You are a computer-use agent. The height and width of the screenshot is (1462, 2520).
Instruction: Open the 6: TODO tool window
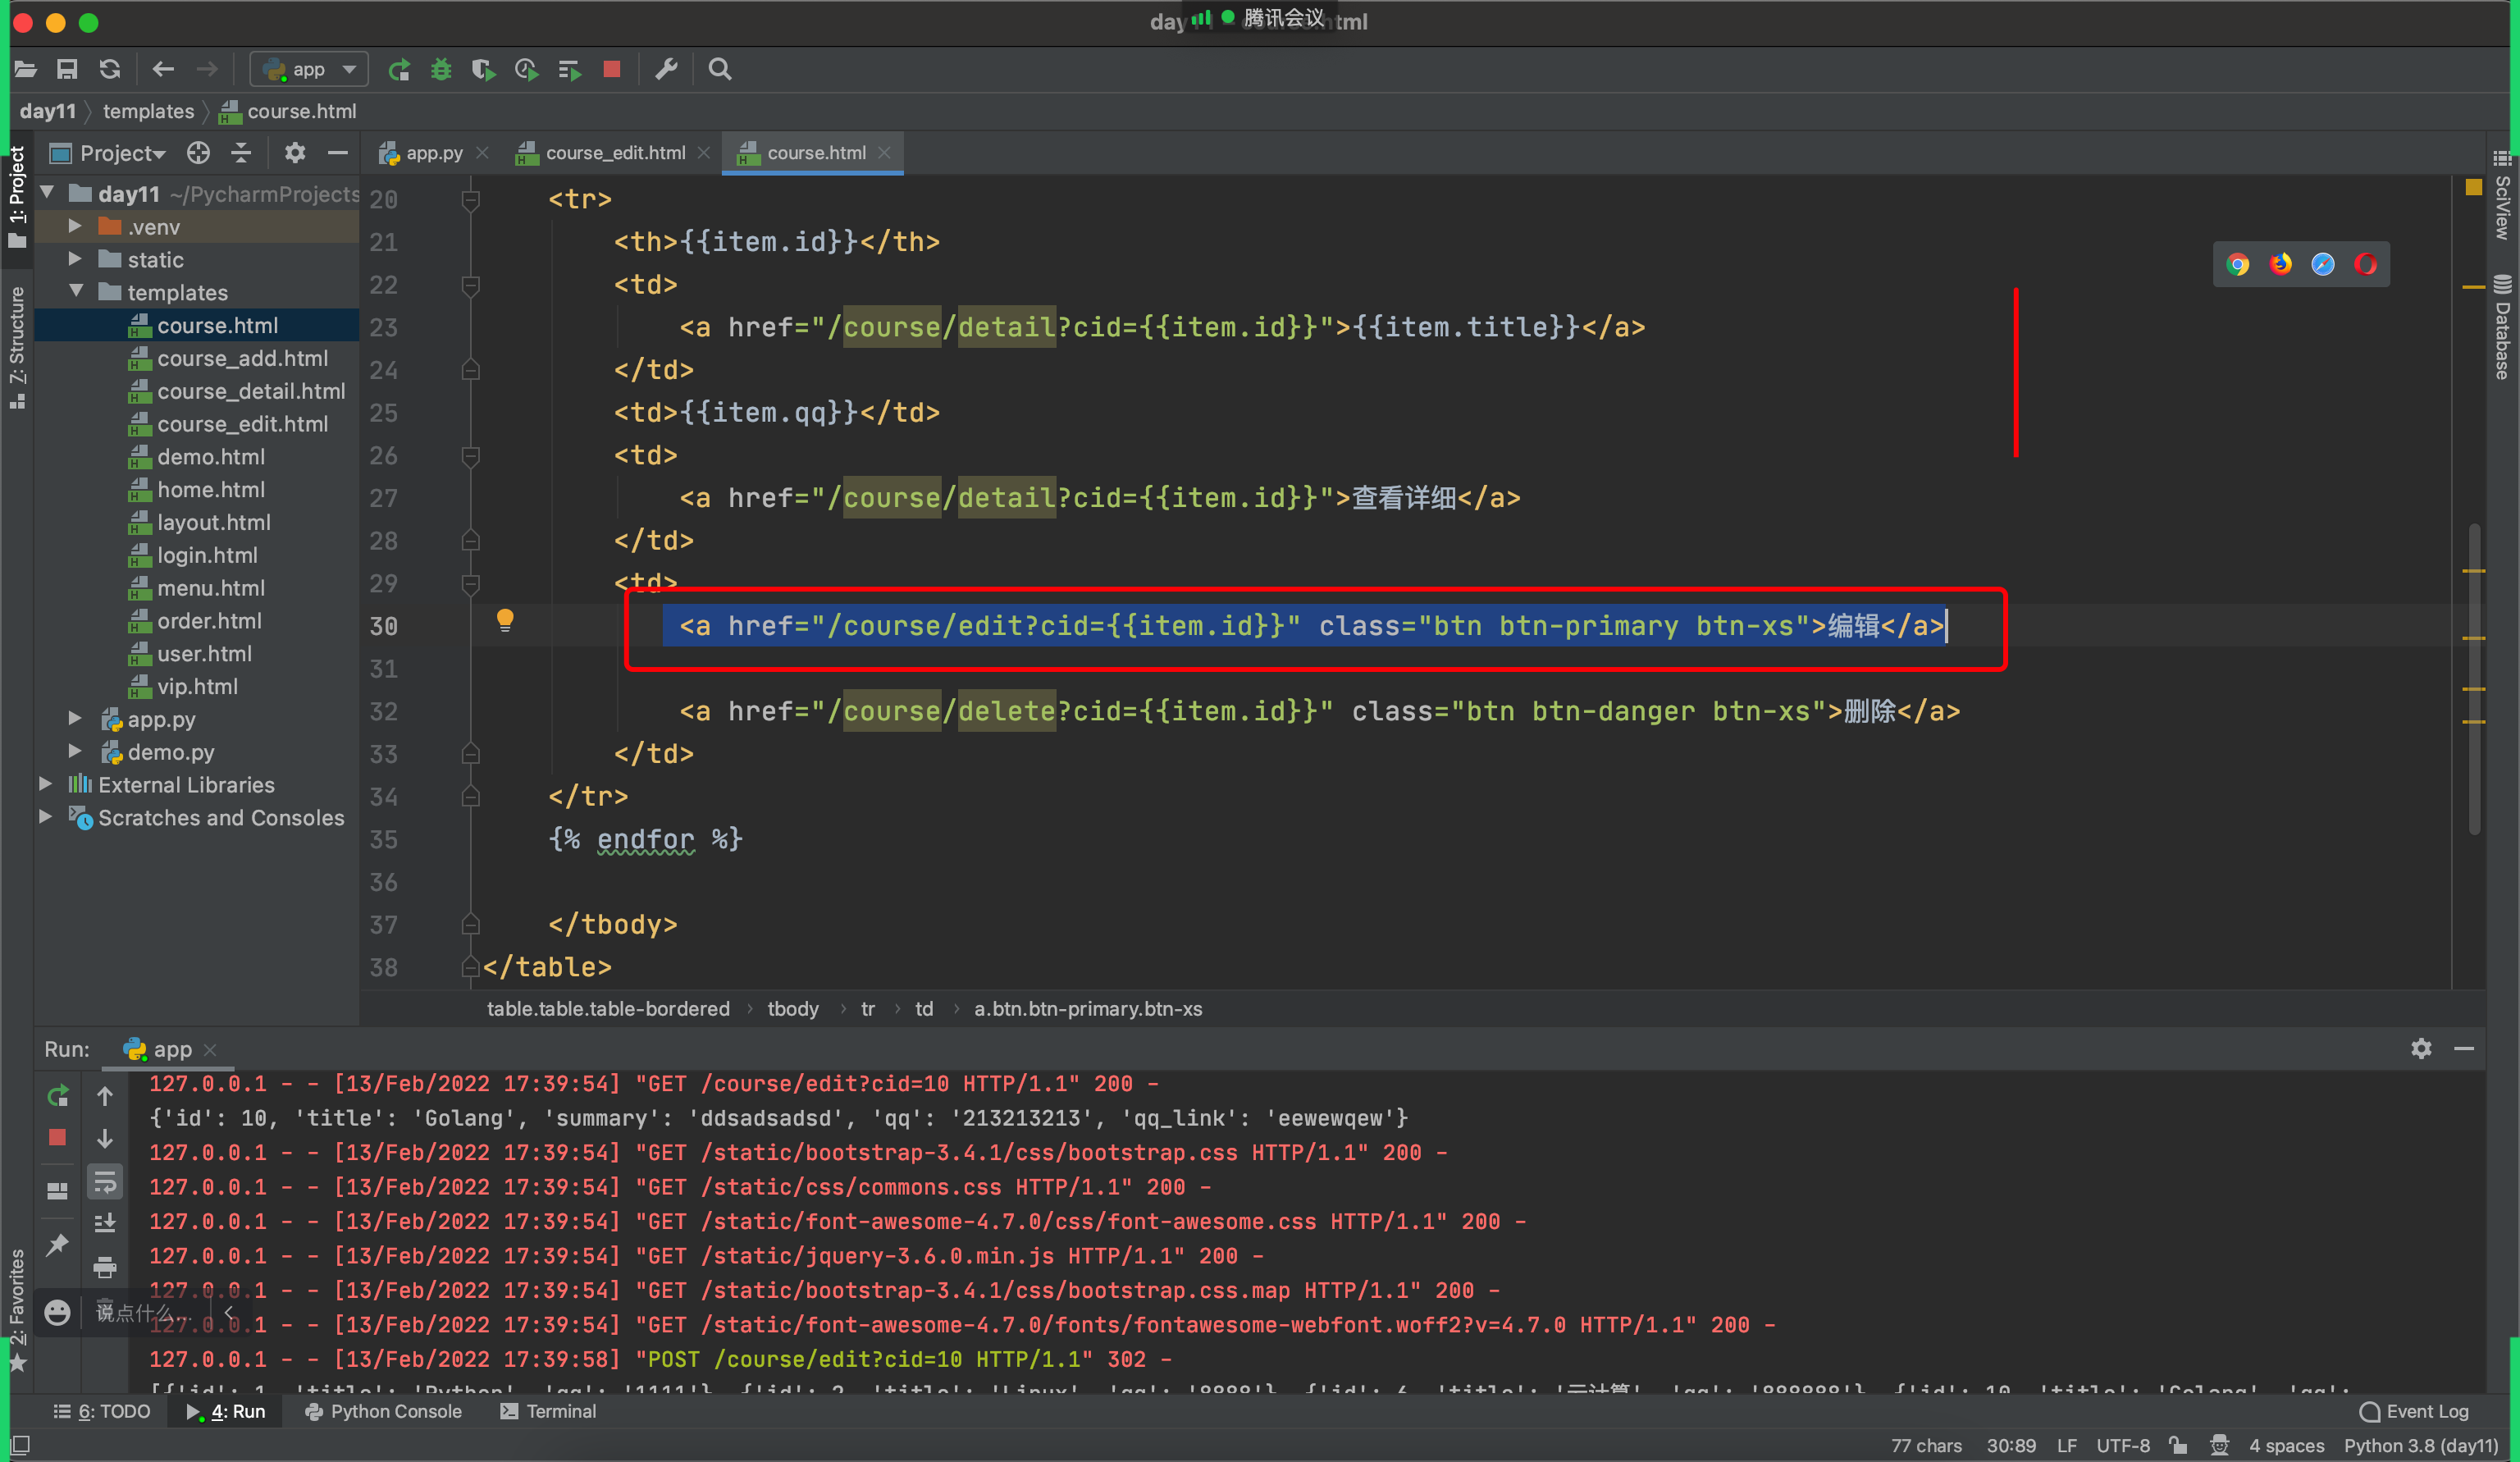tap(102, 1411)
